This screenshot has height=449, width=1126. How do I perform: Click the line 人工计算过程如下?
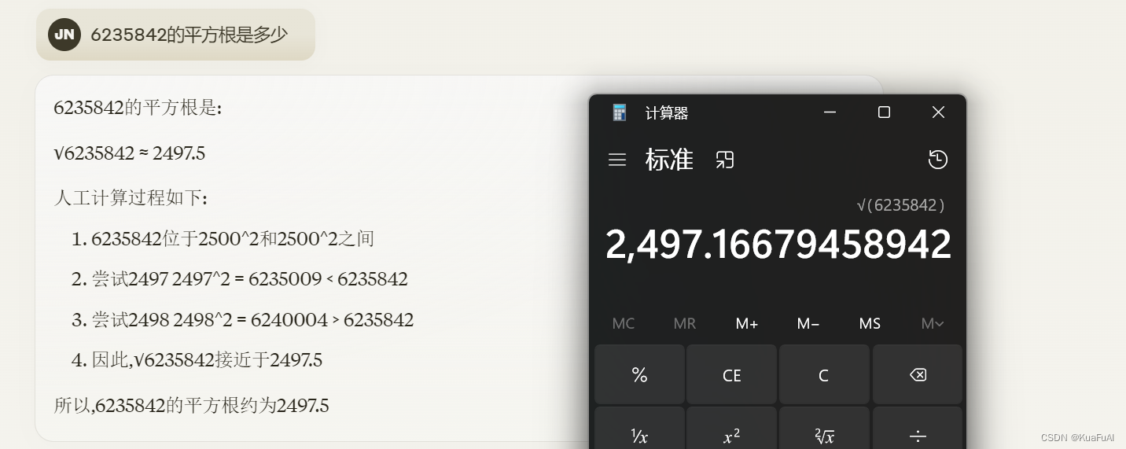click(131, 198)
